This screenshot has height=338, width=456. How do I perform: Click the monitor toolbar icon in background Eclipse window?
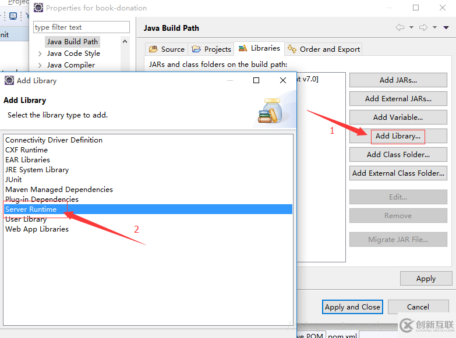(x=13, y=16)
